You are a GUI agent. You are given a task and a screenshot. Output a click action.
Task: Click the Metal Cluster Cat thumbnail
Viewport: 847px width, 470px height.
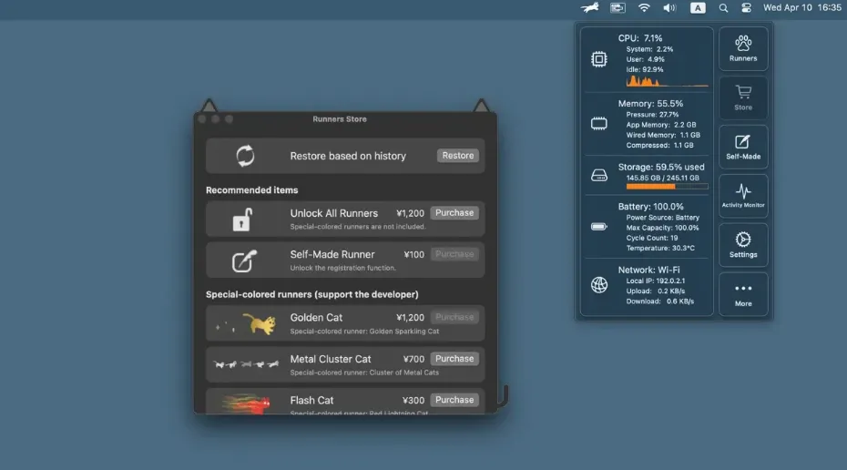246,364
